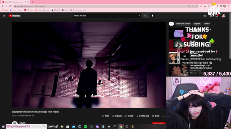Open Late Night Nostalgia lofi video thumbnail

point(179,70)
